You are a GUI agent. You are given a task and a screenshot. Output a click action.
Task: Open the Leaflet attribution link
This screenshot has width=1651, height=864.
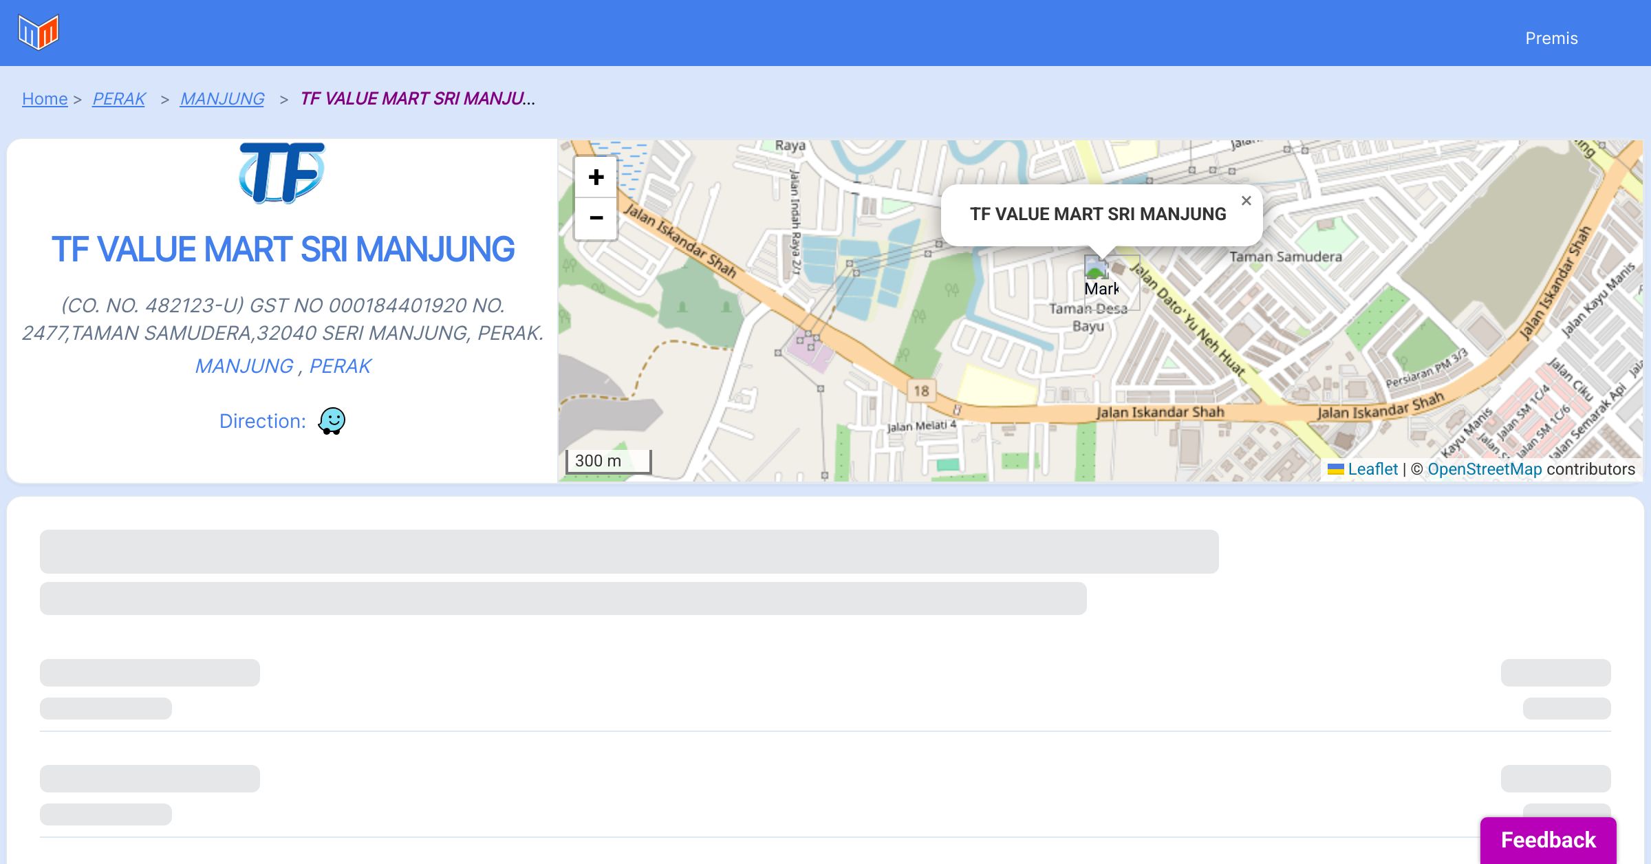[x=1372, y=469]
